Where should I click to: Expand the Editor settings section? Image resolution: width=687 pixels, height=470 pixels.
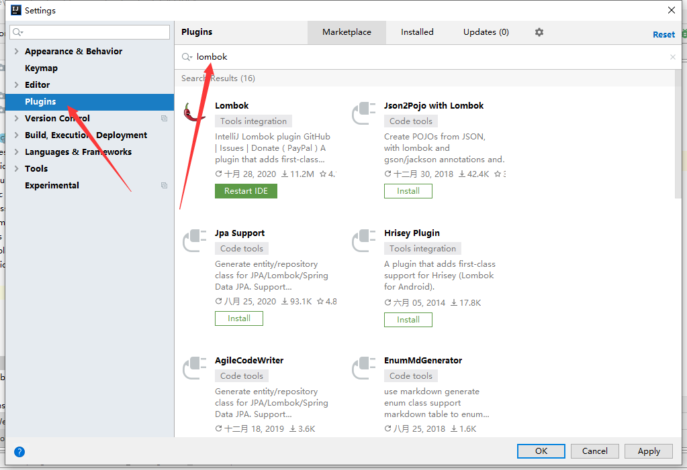(x=16, y=85)
